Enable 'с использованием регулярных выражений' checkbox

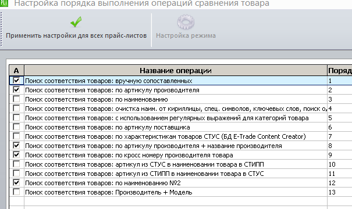16,118
